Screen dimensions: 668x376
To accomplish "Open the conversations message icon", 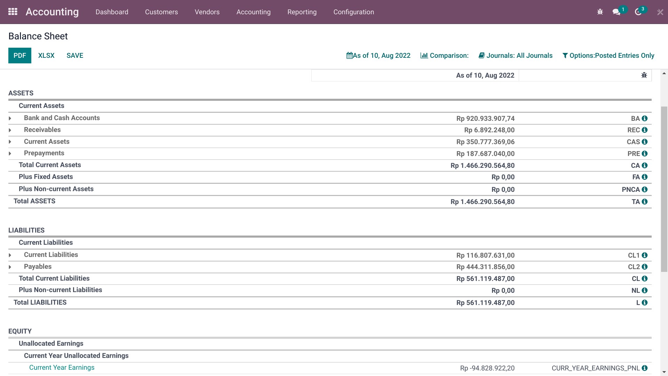I will tap(616, 12).
